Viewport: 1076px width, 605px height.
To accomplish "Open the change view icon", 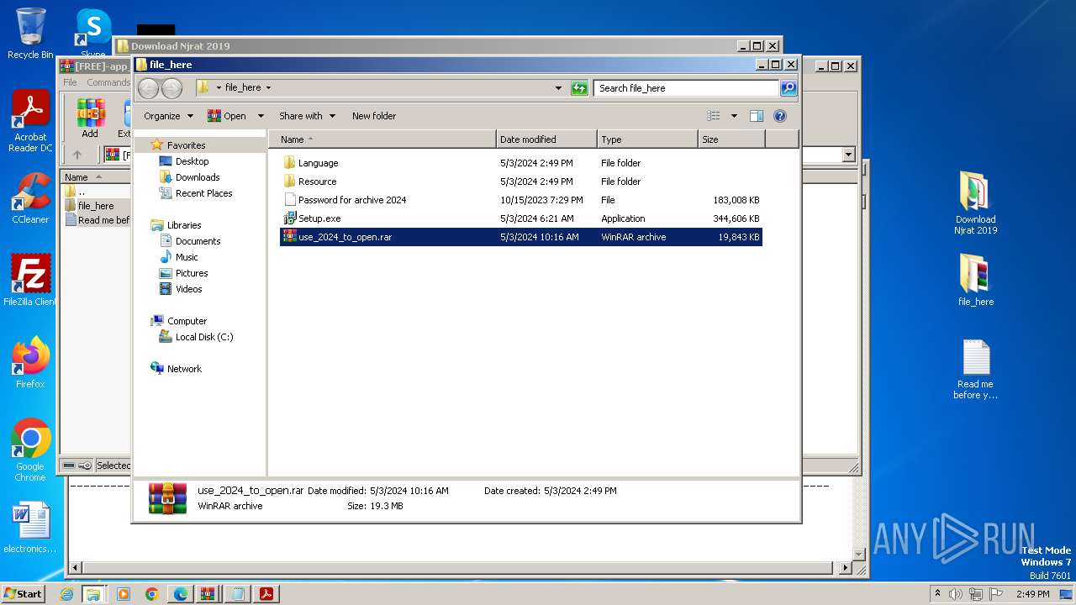I will pyautogui.click(x=714, y=116).
